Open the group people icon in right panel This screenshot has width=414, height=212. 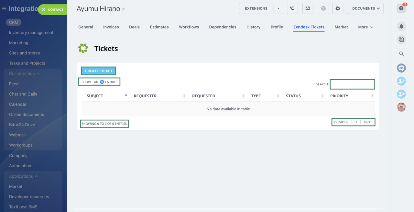401,68
